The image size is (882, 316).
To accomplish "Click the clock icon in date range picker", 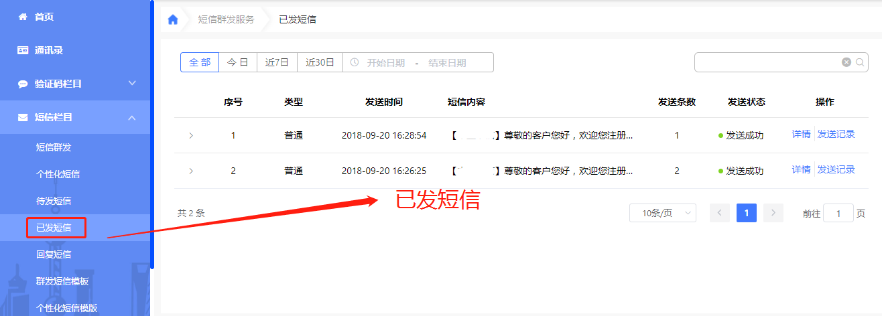I will pyautogui.click(x=354, y=62).
